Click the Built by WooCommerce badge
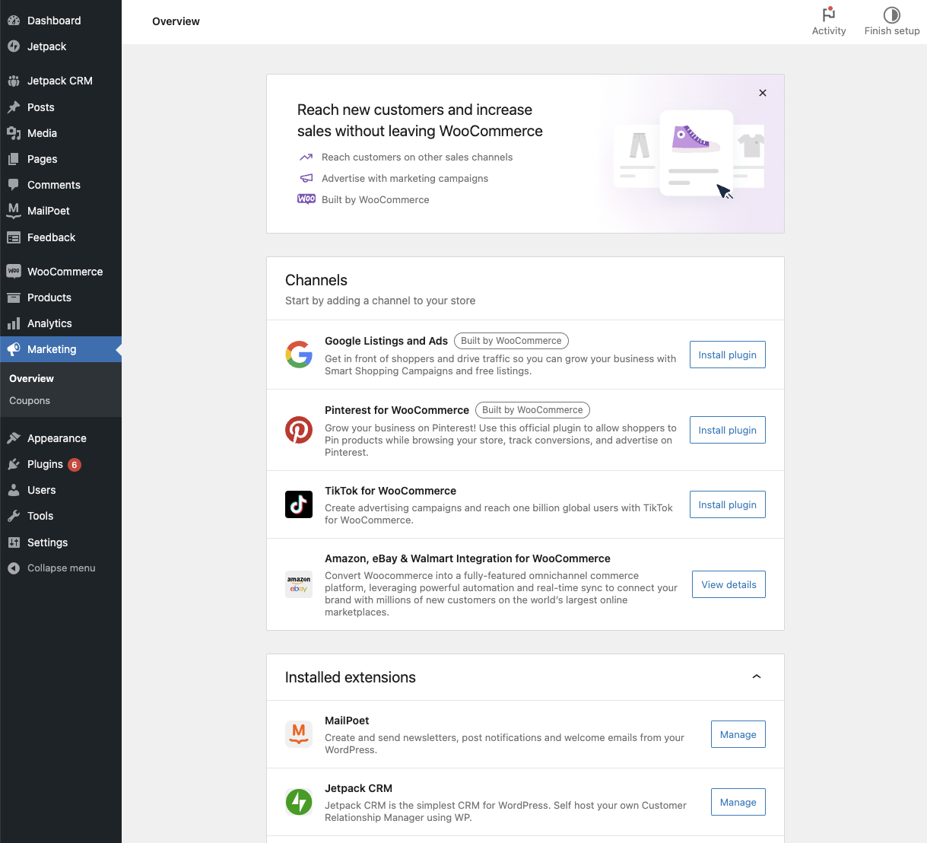This screenshot has height=843, width=927. coord(511,341)
